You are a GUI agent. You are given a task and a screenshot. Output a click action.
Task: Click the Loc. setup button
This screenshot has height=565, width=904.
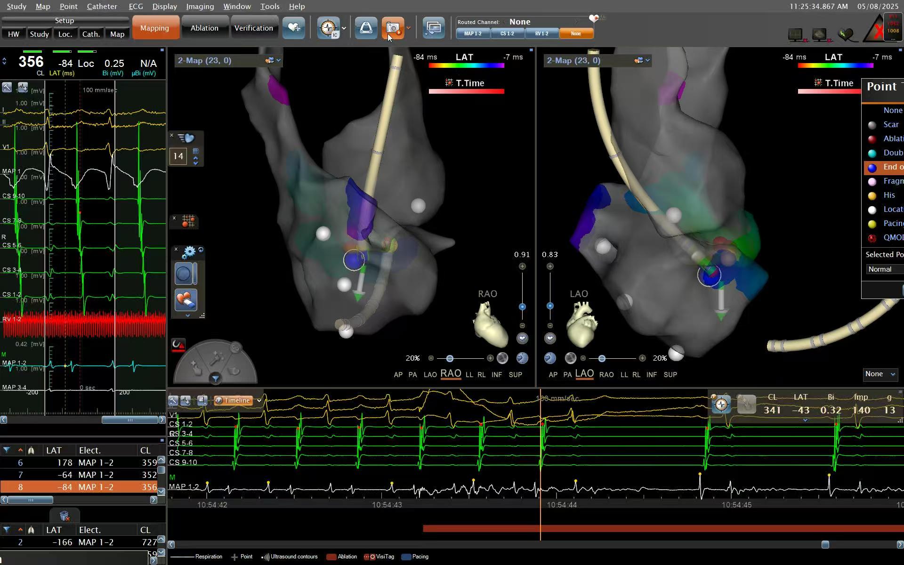click(65, 34)
